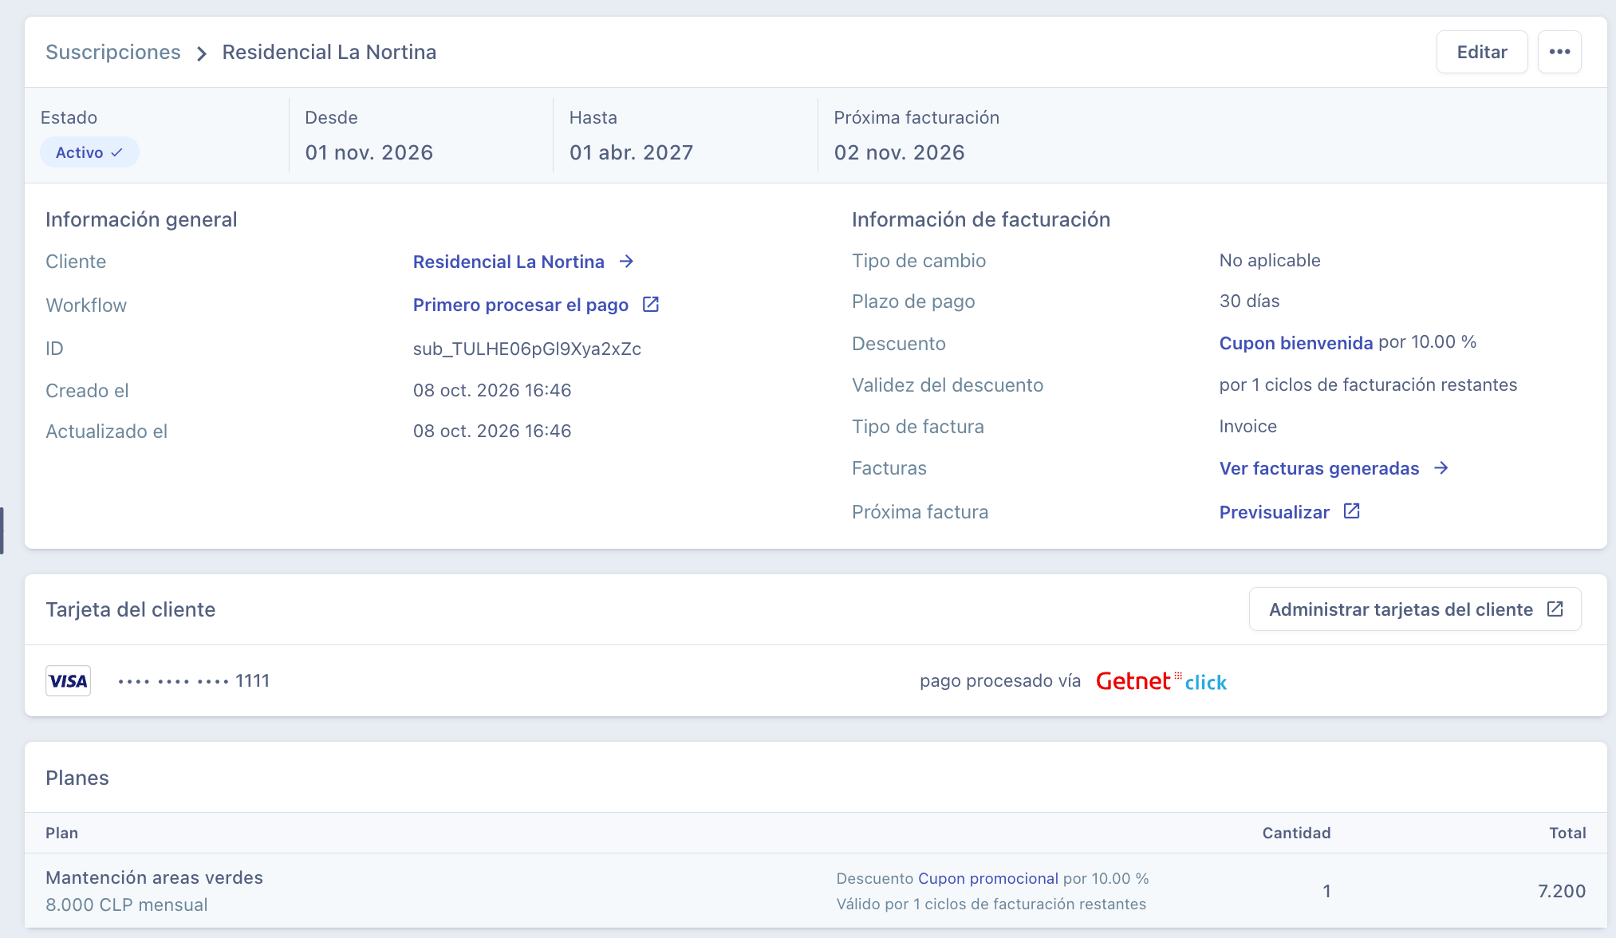This screenshot has height=938, width=1616.
Task: Click the 7.200 total value
Action: 1562,891
